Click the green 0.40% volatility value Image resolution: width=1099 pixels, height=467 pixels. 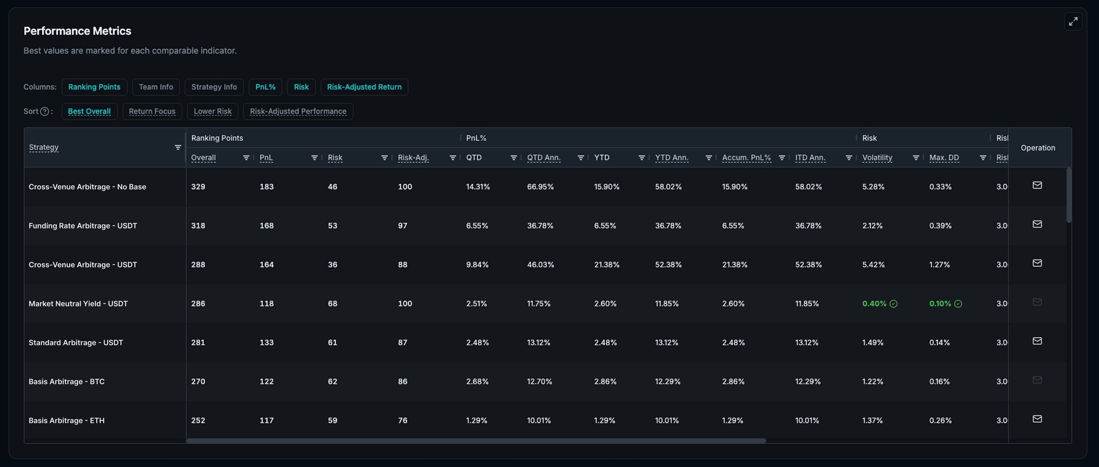[874, 303]
